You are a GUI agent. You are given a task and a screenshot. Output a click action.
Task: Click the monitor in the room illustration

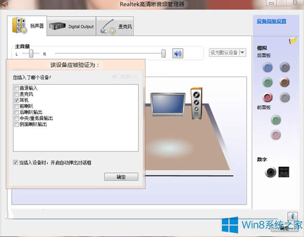[168, 105]
